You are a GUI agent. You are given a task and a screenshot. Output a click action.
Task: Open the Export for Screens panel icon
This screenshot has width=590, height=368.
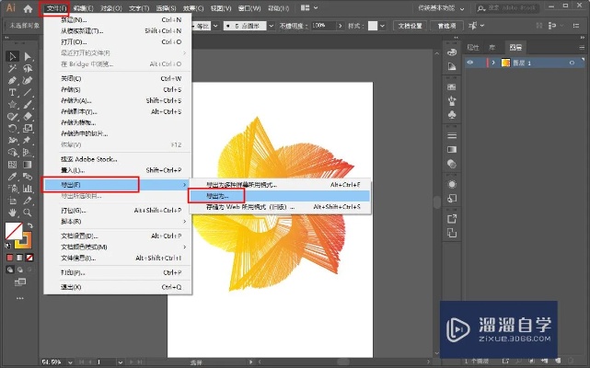[x=452, y=219]
